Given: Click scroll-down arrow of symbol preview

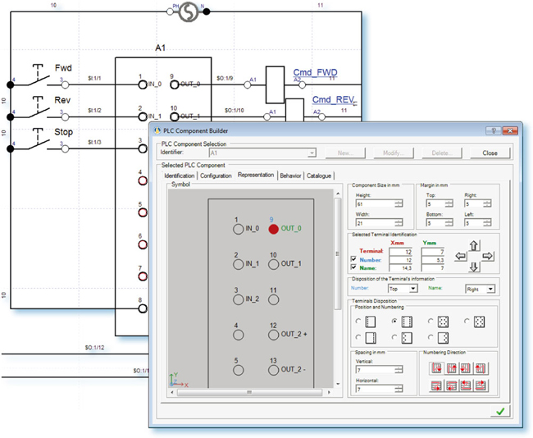Looking at the screenshot, I should point(338,384).
